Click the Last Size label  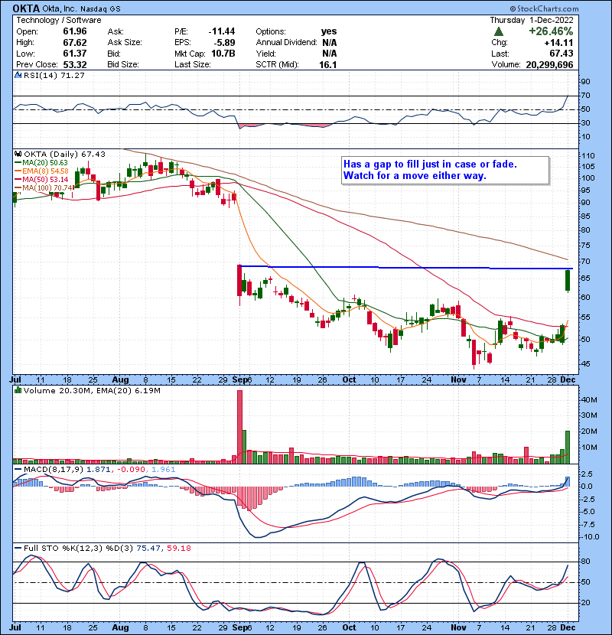pyautogui.click(x=192, y=65)
